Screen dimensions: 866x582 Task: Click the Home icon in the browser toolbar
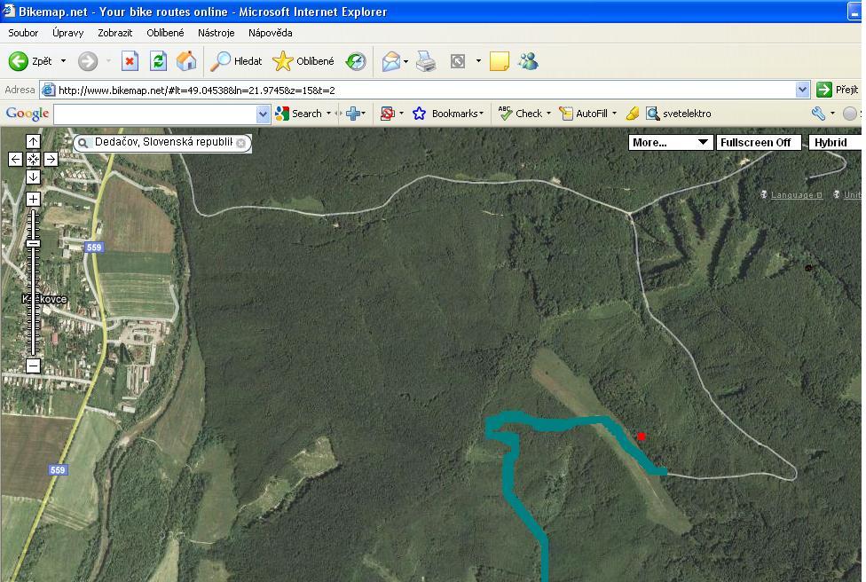(x=186, y=61)
